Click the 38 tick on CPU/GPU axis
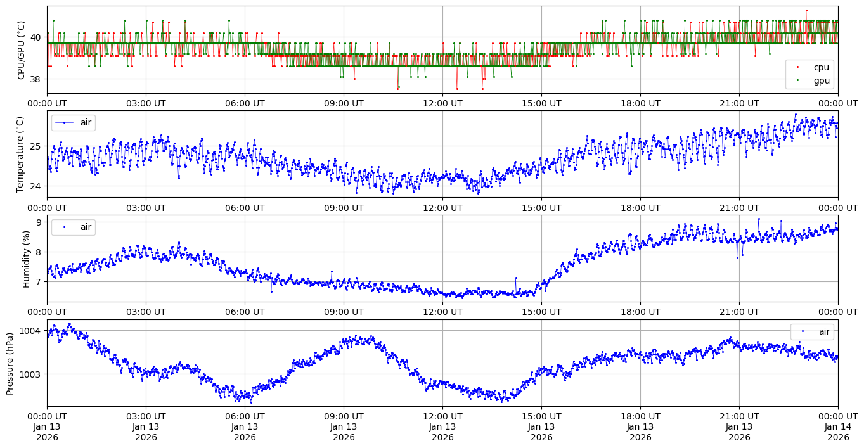Viewport: 864px width, 448px height. pyautogui.click(x=36, y=79)
